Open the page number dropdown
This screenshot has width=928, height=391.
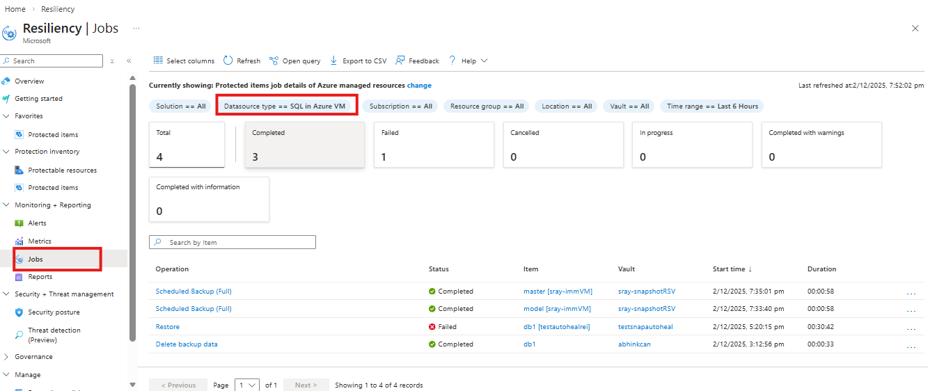tap(246, 385)
